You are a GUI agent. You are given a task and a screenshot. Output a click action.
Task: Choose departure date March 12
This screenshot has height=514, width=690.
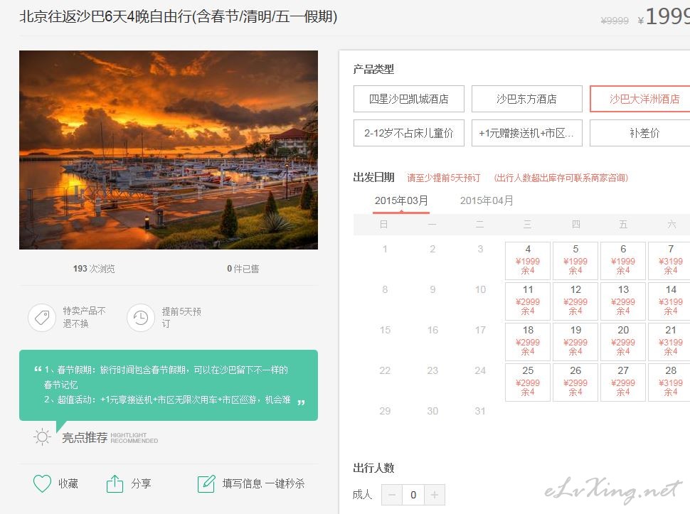(575, 301)
